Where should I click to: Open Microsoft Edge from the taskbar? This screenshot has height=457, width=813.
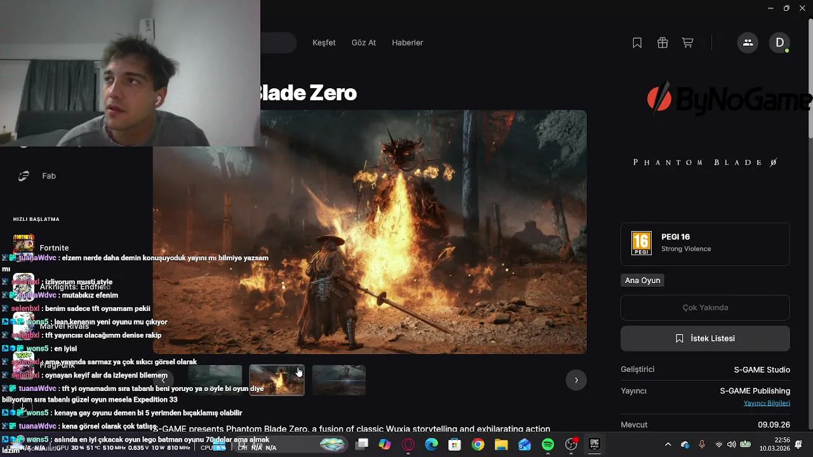431,444
